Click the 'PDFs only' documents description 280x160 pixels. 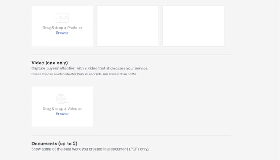tap(90, 149)
